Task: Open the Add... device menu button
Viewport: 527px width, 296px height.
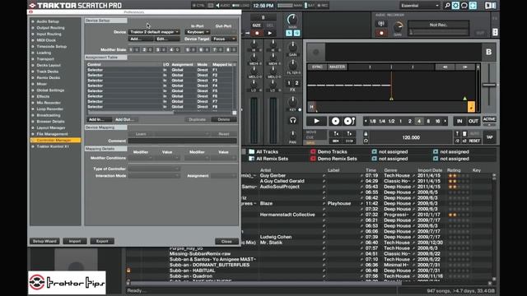Action: (141, 39)
